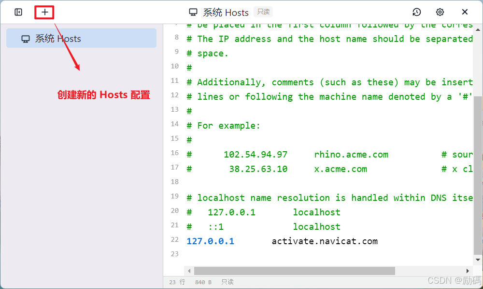Open settings via the gear icon
Image resolution: width=483 pixels, height=289 pixels.
pyautogui.click(x=440, y=12)
